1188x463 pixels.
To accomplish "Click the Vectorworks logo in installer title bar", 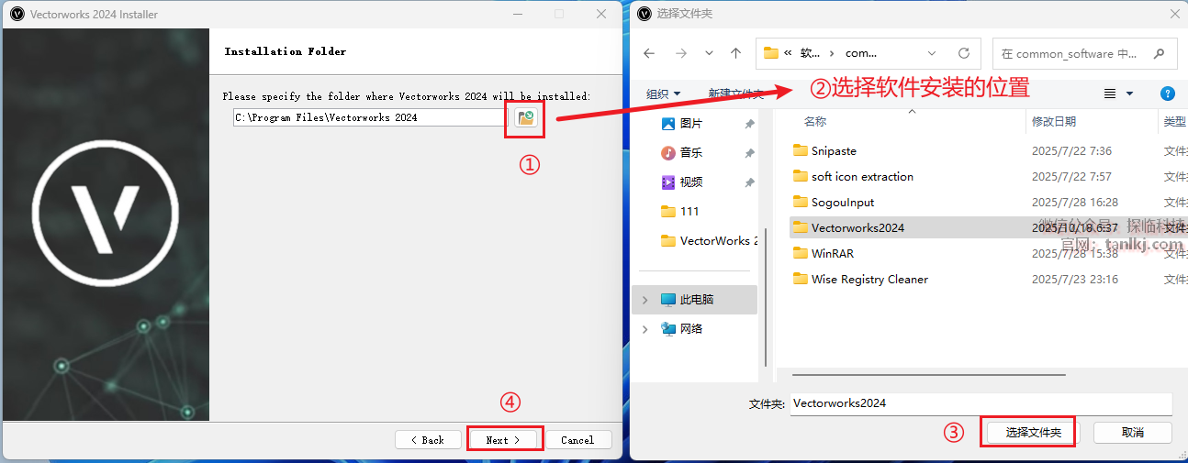I will [x=17, y=14].
